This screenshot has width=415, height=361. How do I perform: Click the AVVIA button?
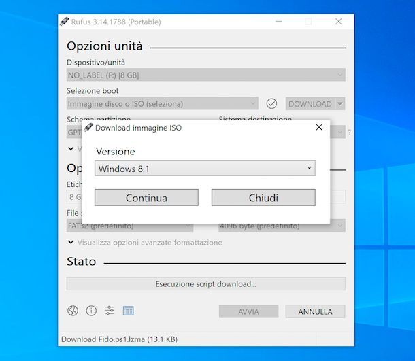pyautogui.click(x=248, y=311)
